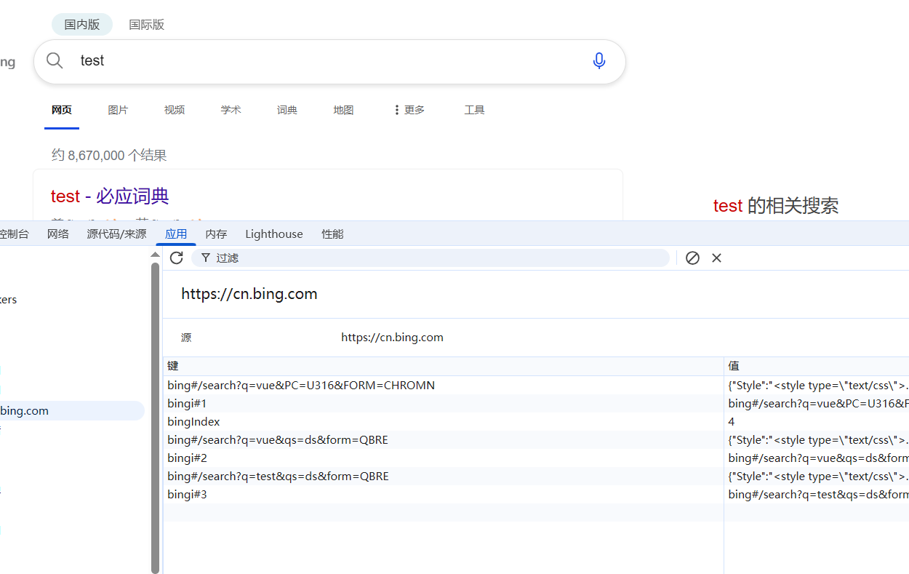
Task: Select the bing.com storage tree item
Action: (72, 410)
